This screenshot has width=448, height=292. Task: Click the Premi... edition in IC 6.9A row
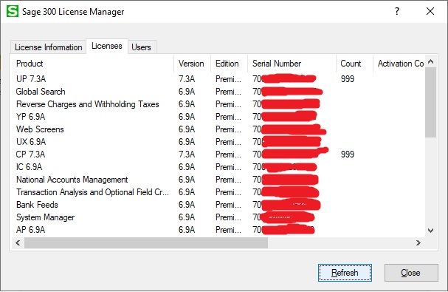228,167
